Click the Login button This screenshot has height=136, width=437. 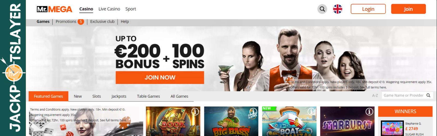click(368, 9)
